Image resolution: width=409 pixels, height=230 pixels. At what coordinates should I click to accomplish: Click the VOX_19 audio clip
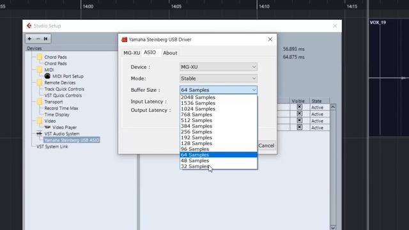click(389, 77)
